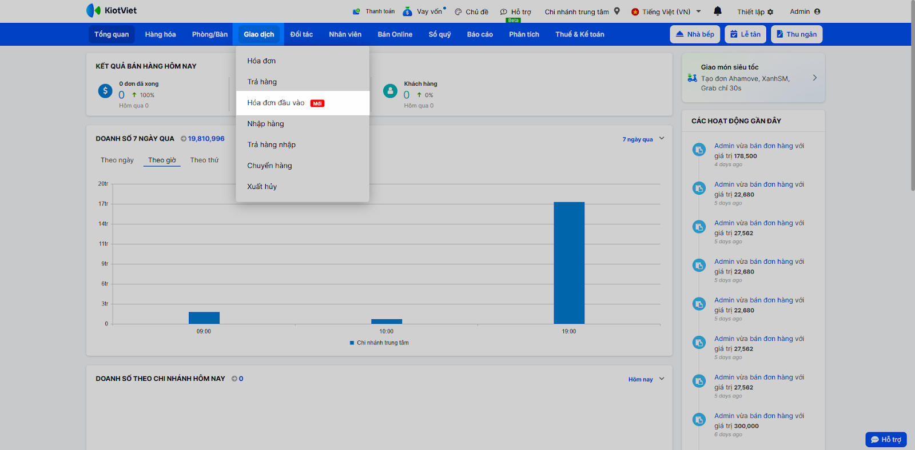
Task: Click the activity icon for 300,000 order
Action: point(699,420)
